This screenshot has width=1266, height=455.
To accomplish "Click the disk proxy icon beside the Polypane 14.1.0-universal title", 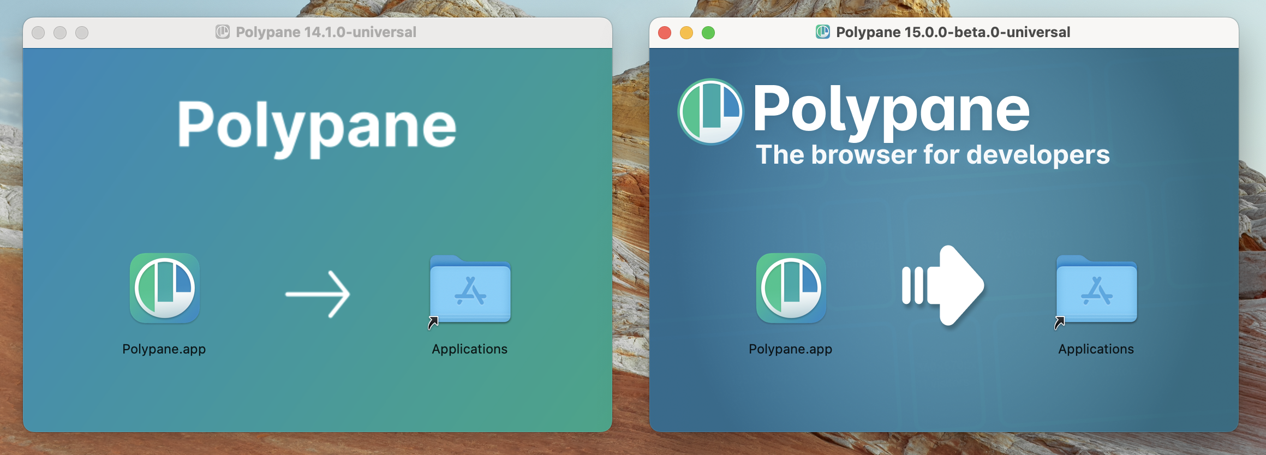I will (x=223, y=32).
